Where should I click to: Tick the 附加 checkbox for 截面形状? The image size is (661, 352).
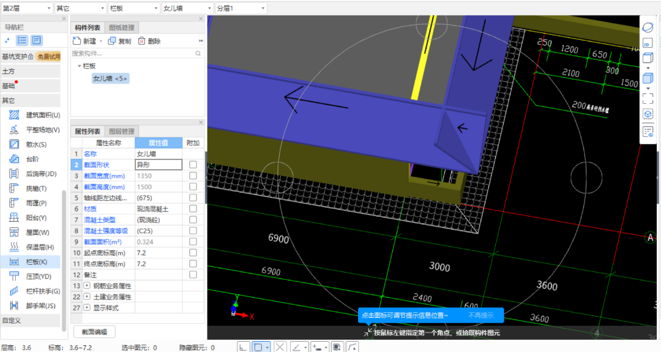click(x=193, y=164)
